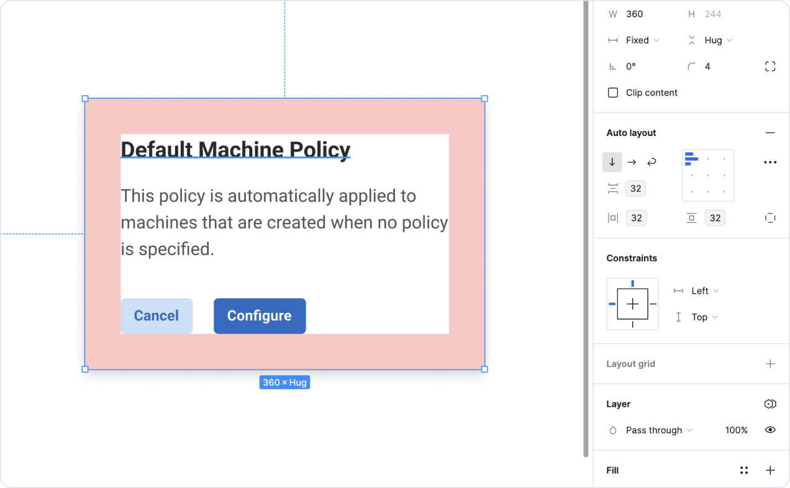Click height field showing 244
Image resolution: width=790 pixels, height=488 pixels.
point(713,14)
